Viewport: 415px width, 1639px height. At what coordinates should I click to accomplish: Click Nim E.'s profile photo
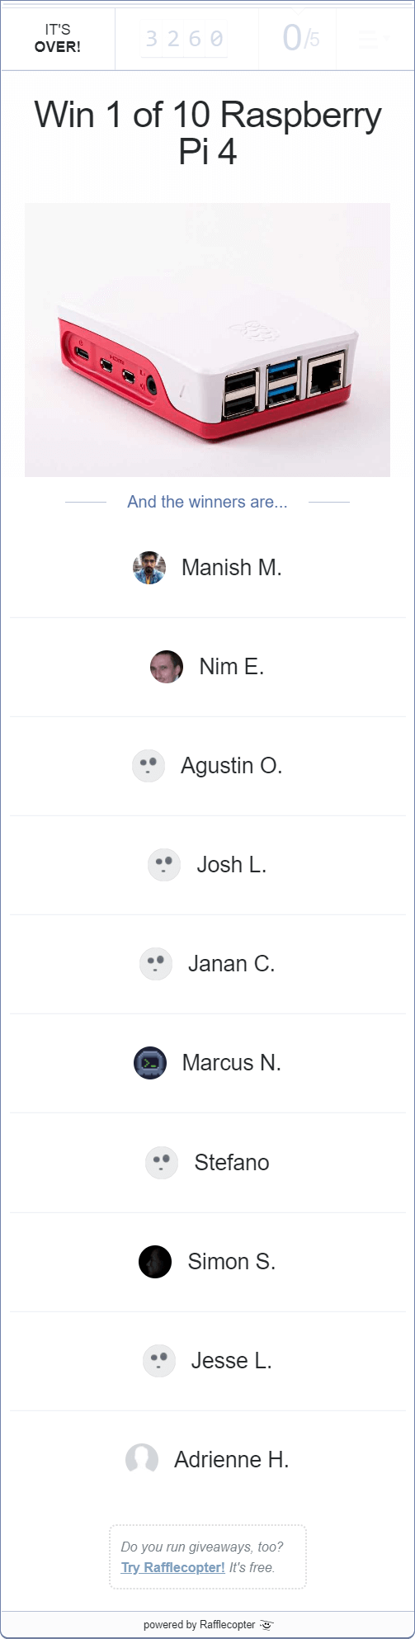[167, 667]
